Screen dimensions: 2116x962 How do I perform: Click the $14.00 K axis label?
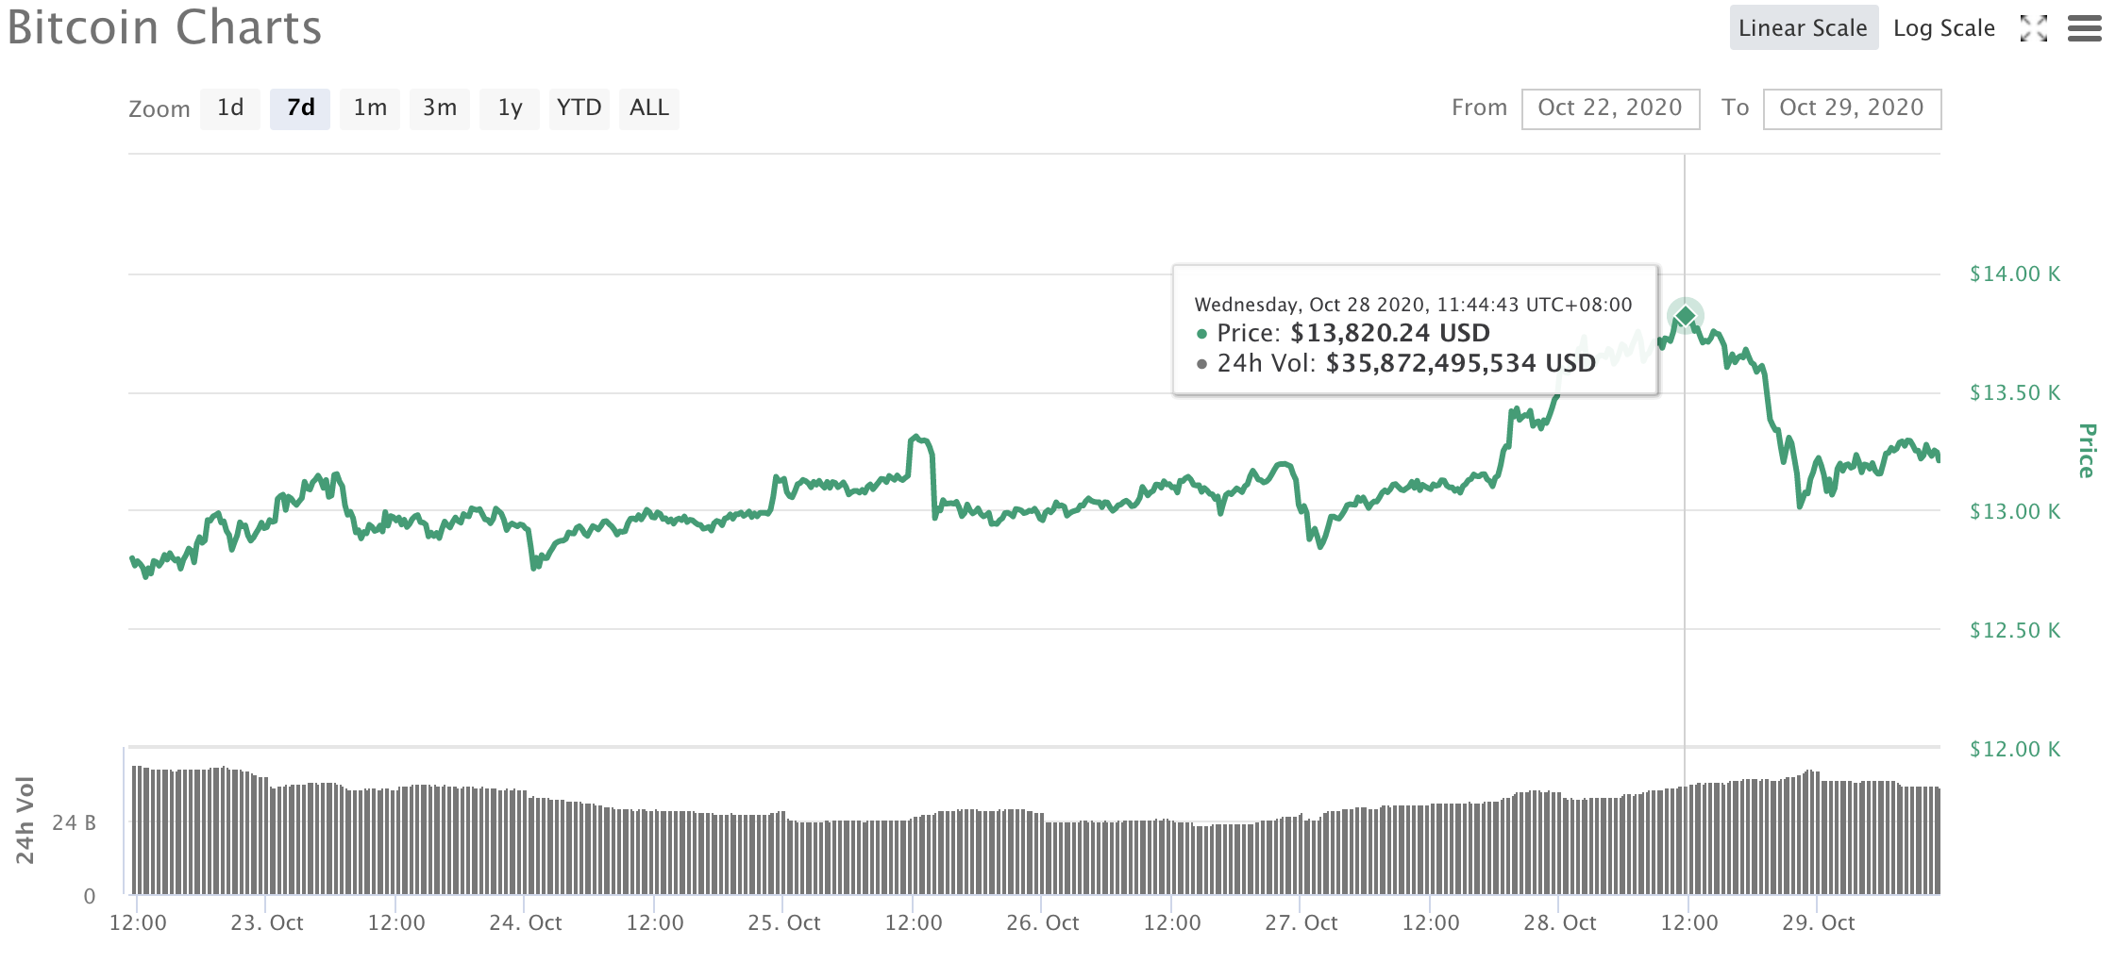(2015, 274)
